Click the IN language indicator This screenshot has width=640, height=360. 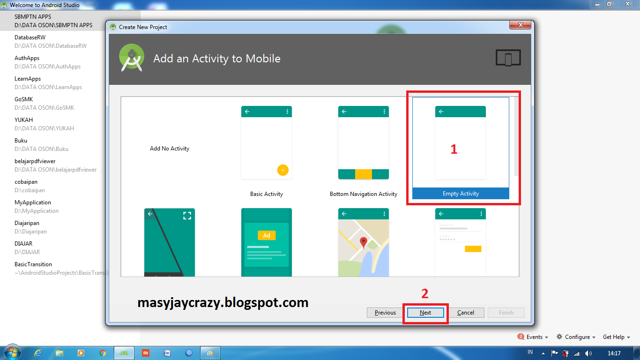[x=530, y=352]
